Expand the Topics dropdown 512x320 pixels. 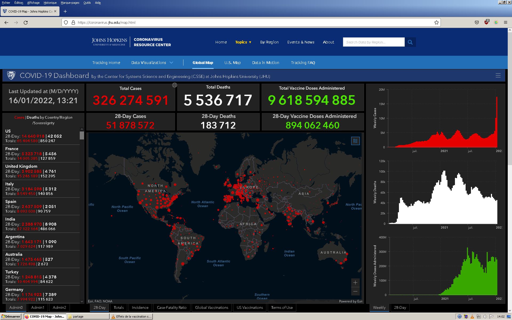pyautogui.click(x=243, y=42)
